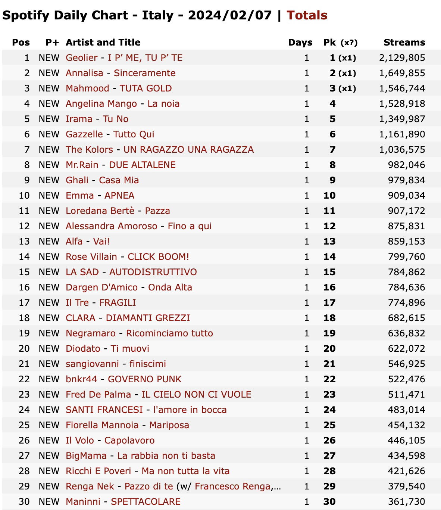
Task: Open the Irama artist page
Action: 79,119
